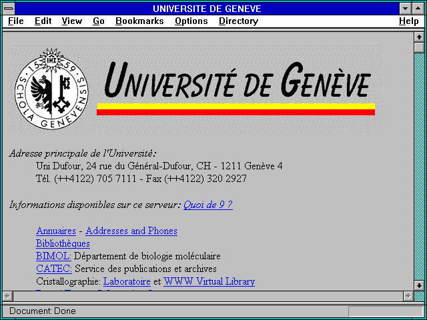Open the Go menu
The width and height of the screenshot is (427, 320).
click(99, 21)
